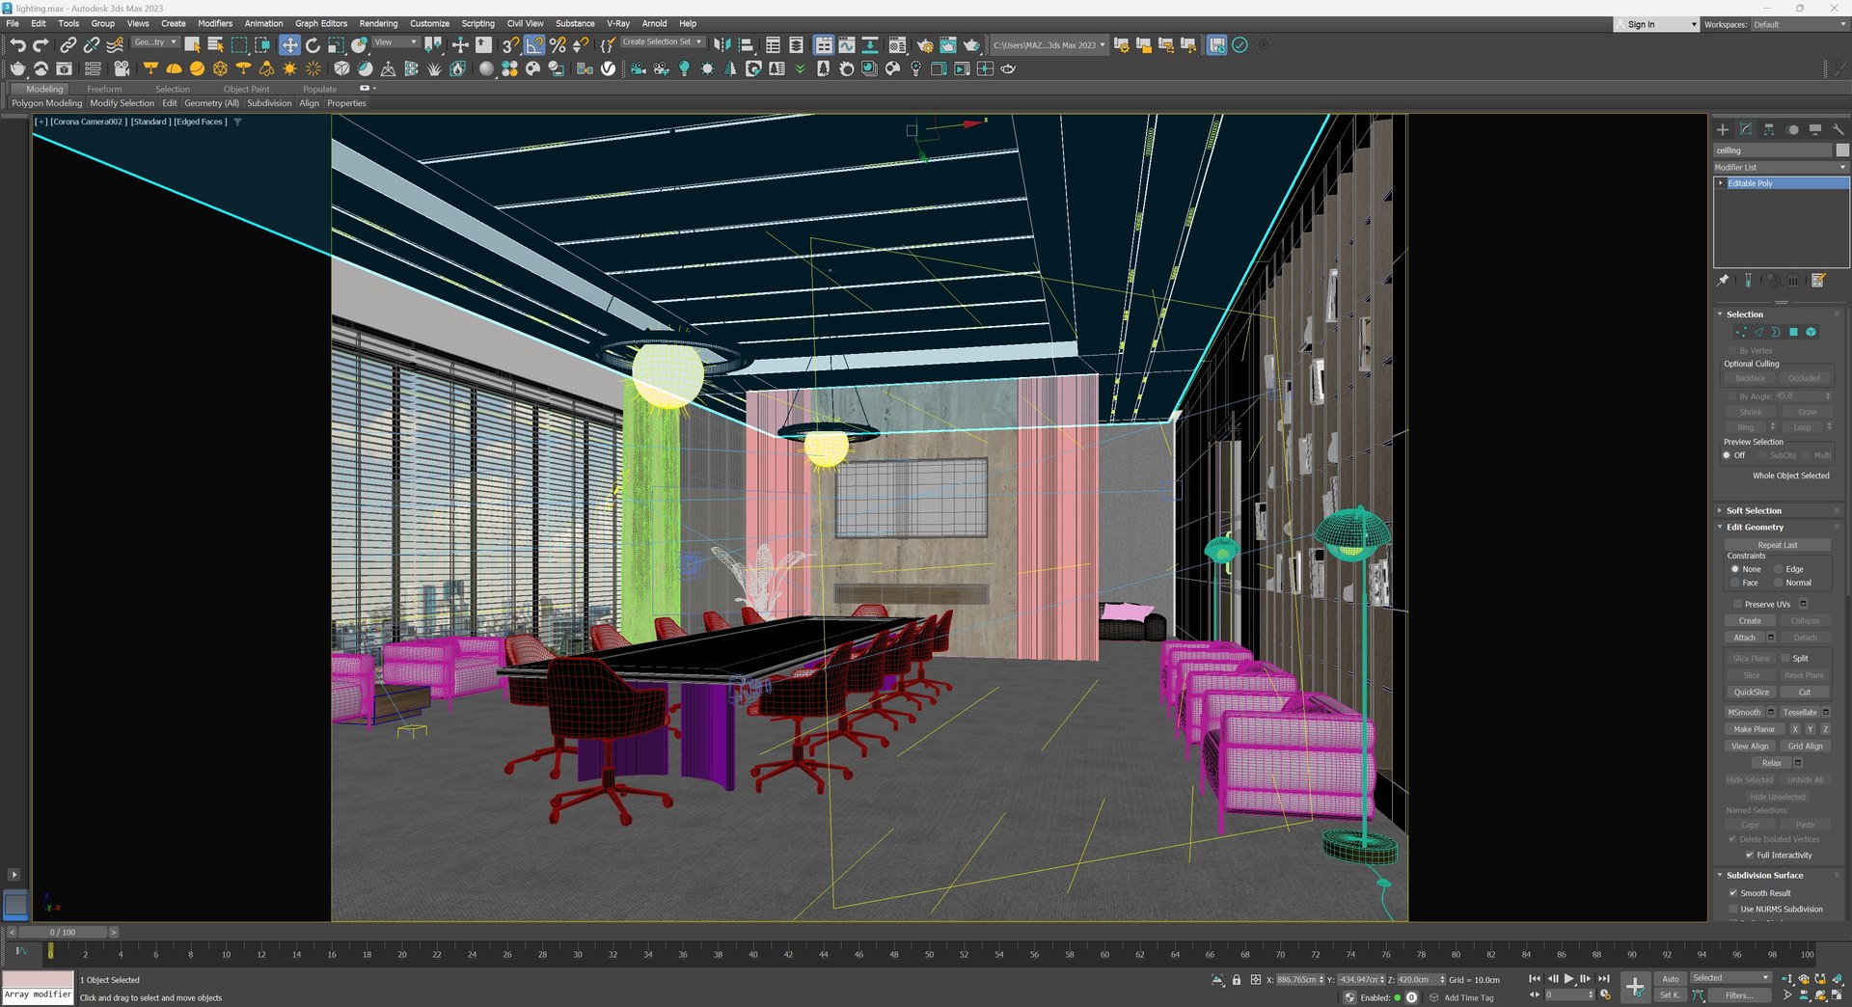Click the 0 / 100 time slider
Screen dimensions: 1852x1007
pos(63,933)
